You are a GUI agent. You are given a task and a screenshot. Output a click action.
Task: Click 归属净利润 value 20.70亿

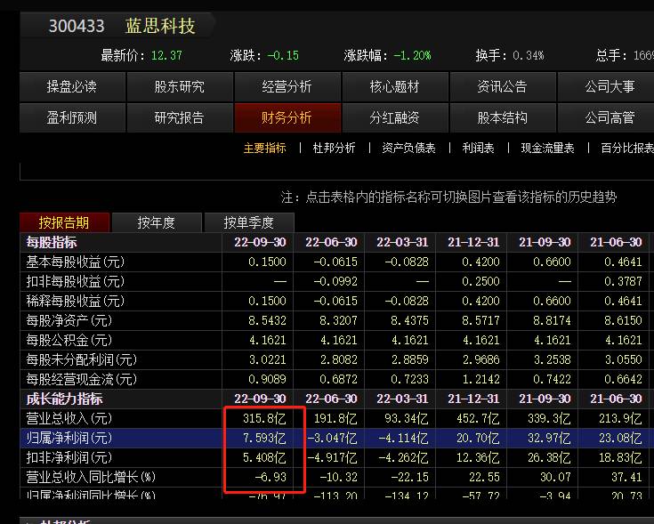click(x=478, y=438)
